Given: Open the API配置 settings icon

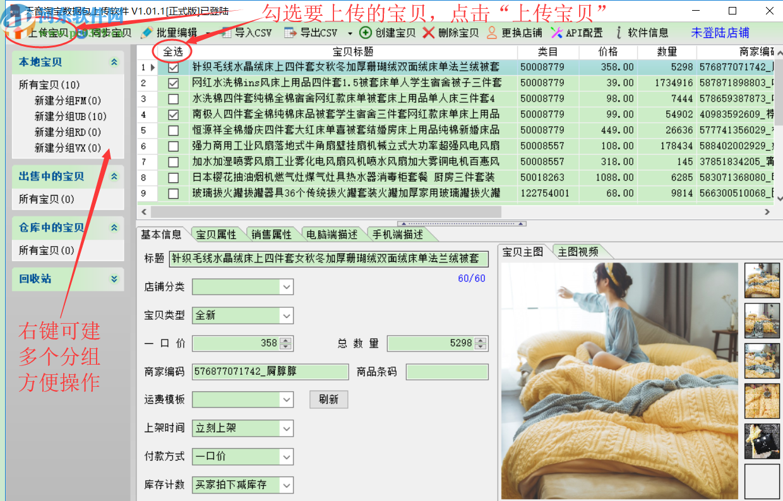Looking at the screenshot, I should pyautogui.click(x=556, y=33).
